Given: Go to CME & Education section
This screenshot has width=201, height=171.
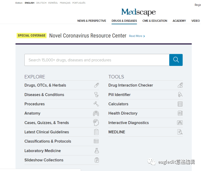Looking at the screenshot, I should point(155,21).
